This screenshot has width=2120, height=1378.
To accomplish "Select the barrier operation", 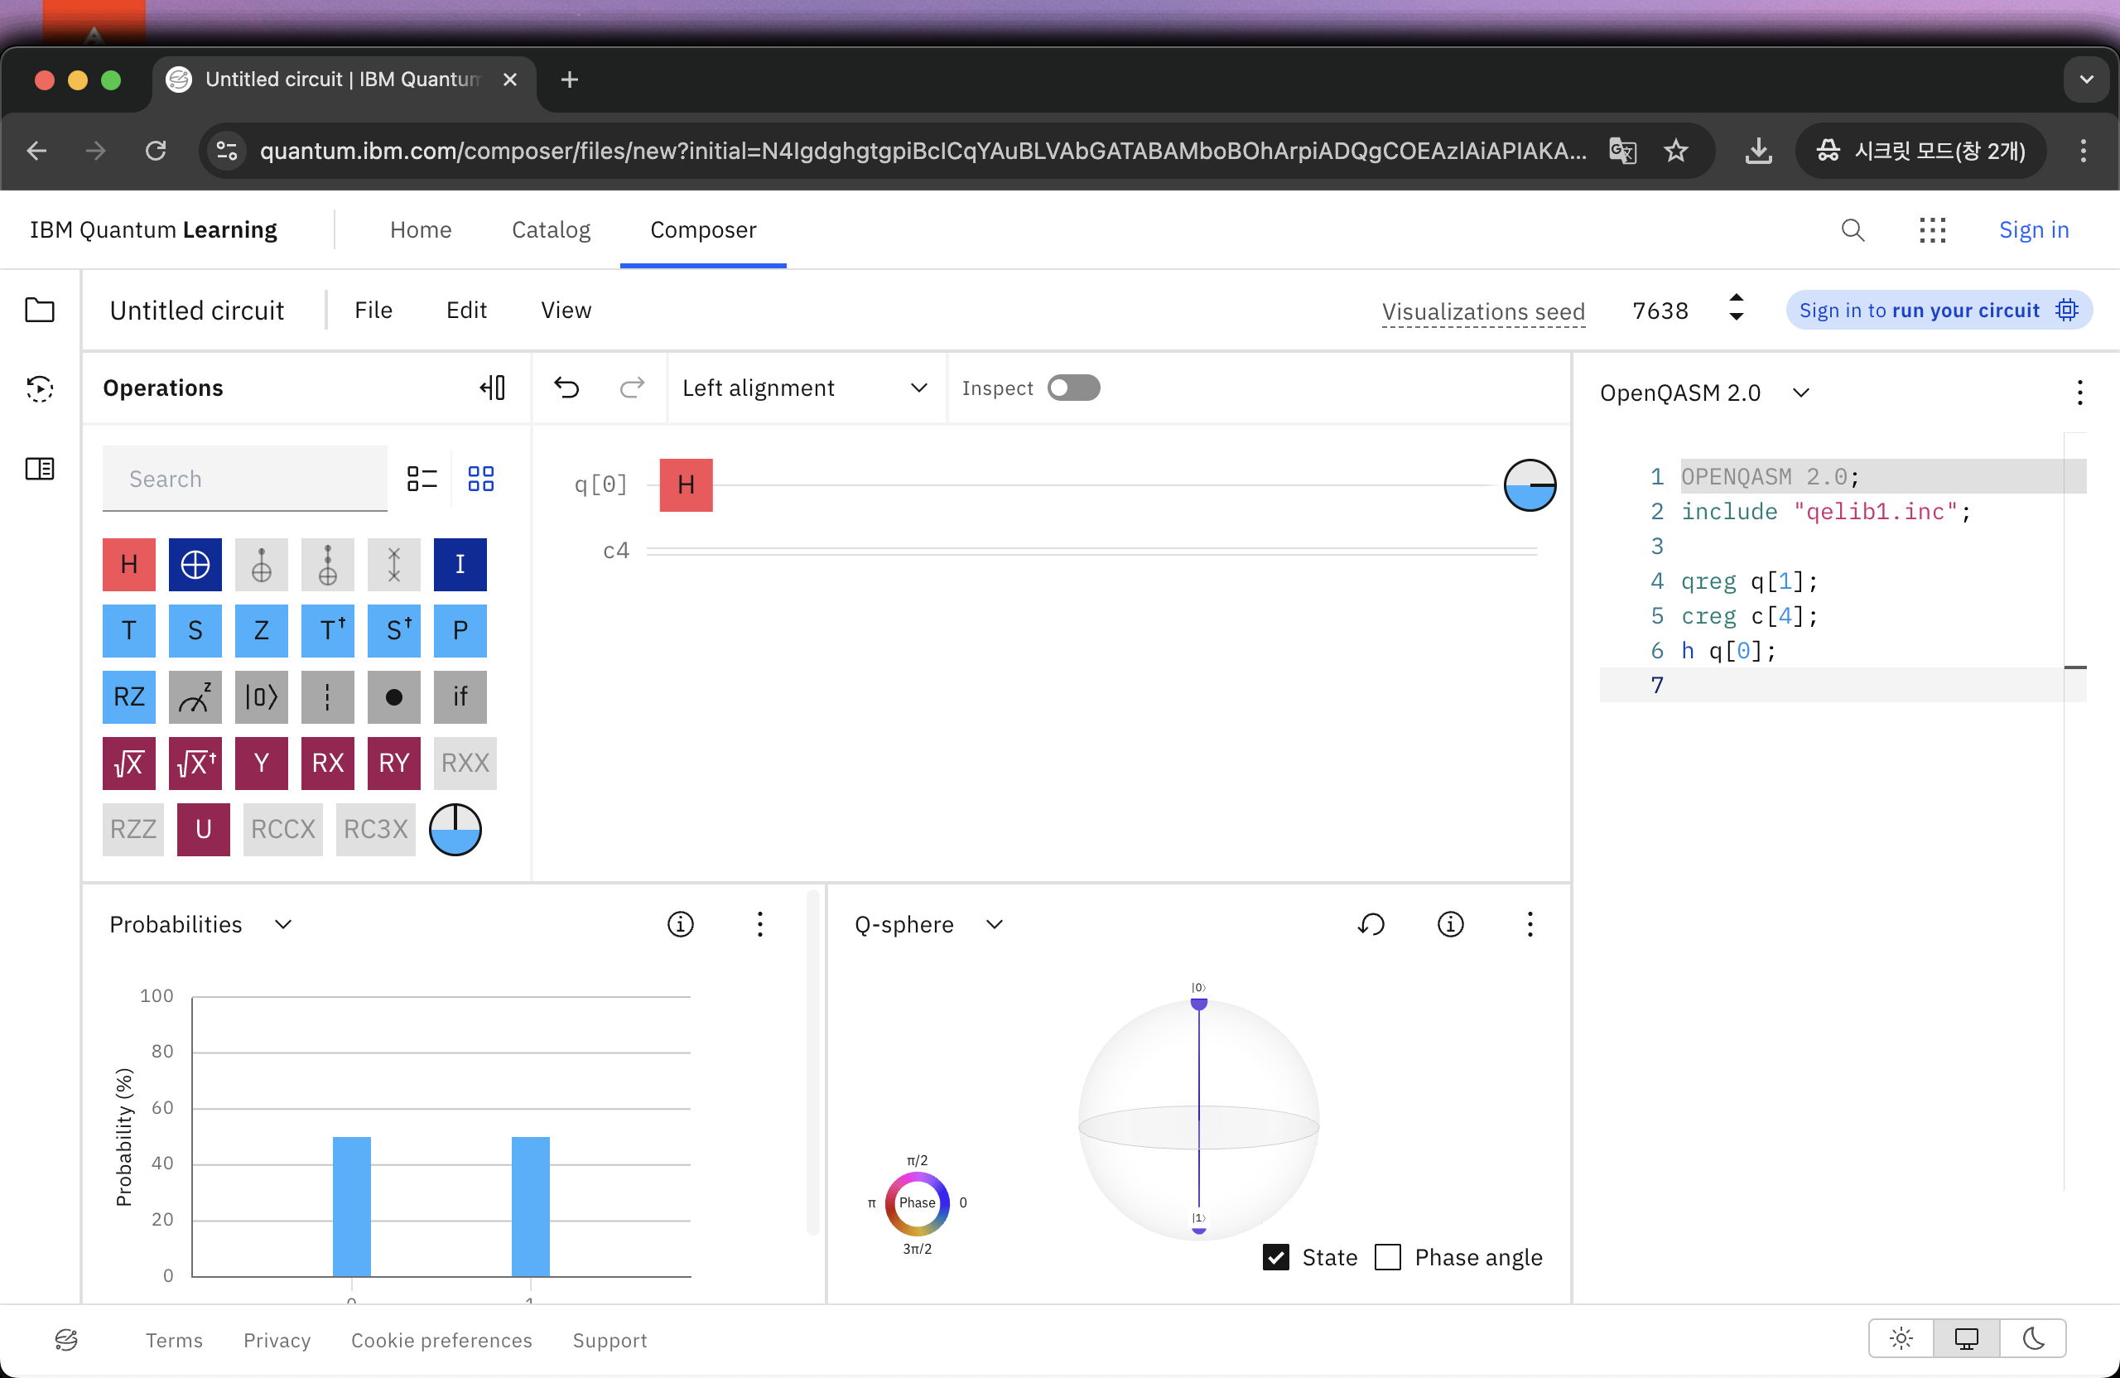I will (x=328, y=696).
